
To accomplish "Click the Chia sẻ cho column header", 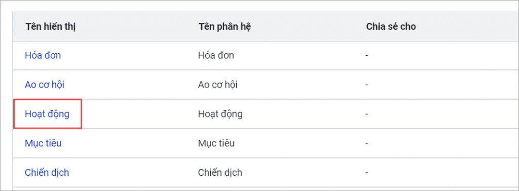I will point(391,26).
